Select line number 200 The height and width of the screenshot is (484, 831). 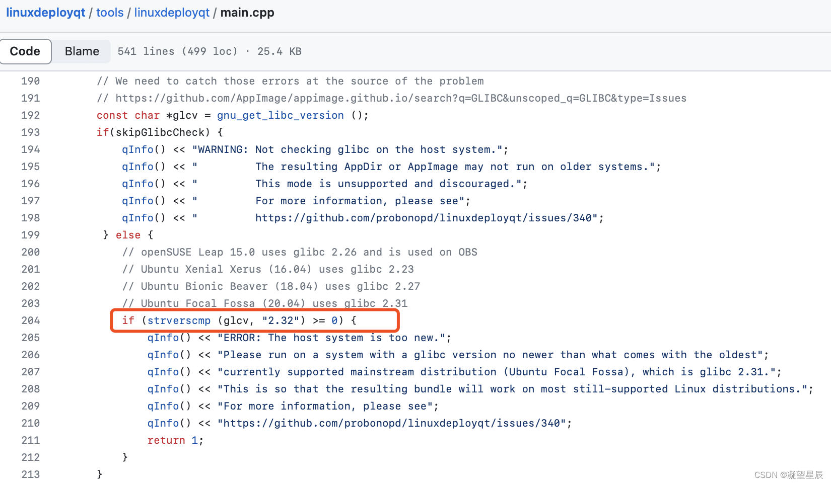click(x=30, y=252)
